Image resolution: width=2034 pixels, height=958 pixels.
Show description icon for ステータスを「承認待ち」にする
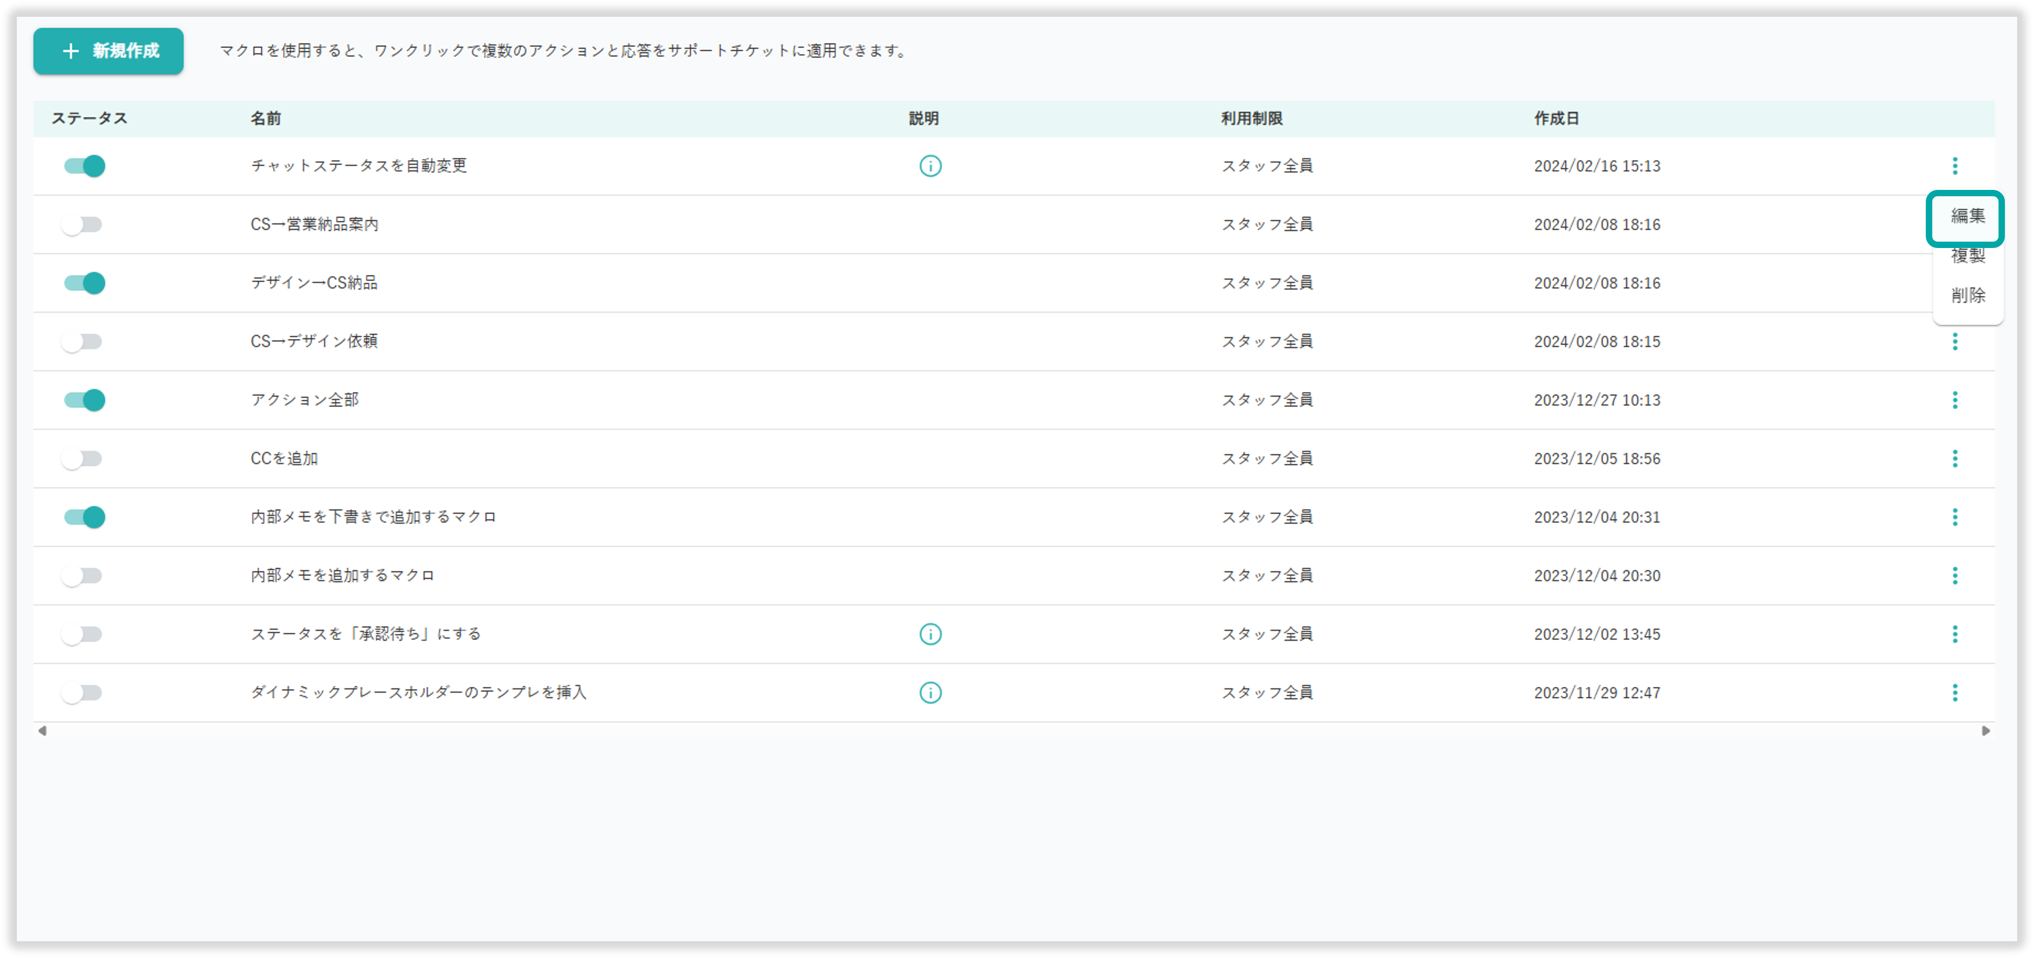click(930, 634)
